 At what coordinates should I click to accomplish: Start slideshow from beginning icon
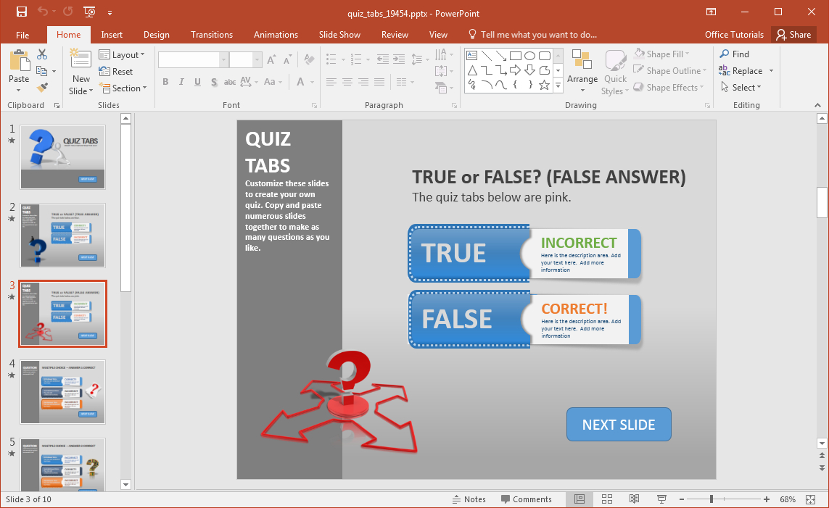pos(89,12)
